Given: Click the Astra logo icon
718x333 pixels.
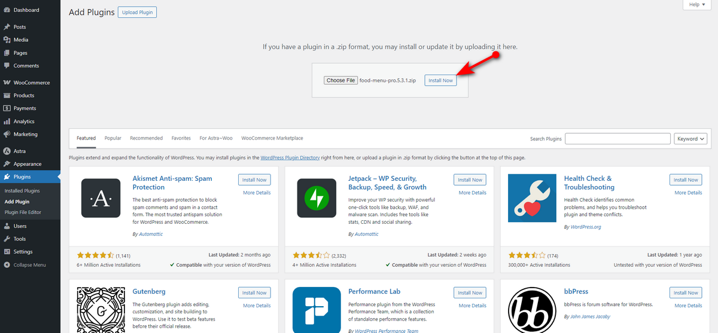Looking at the screenshot, I should coord(7,151).
